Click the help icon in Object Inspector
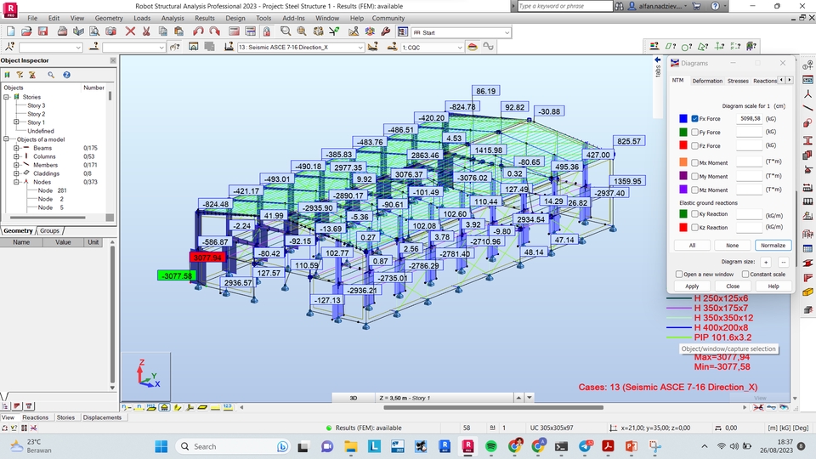The height and width of the screenshot is (459, 816). click(x=66, y=75)
